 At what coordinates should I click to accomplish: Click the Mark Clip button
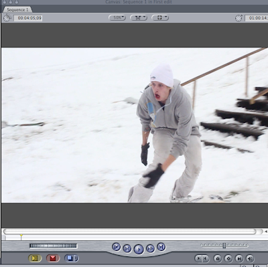pos(239,258)
